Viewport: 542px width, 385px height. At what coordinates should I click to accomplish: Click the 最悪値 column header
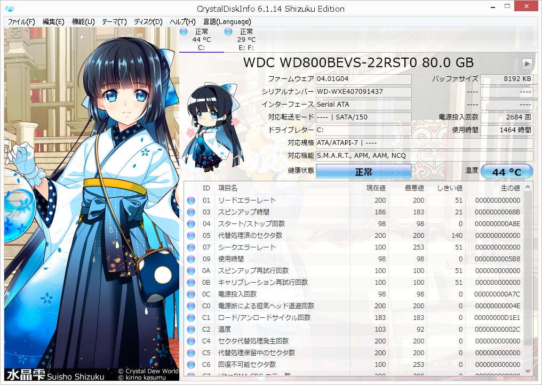(407, 188)
